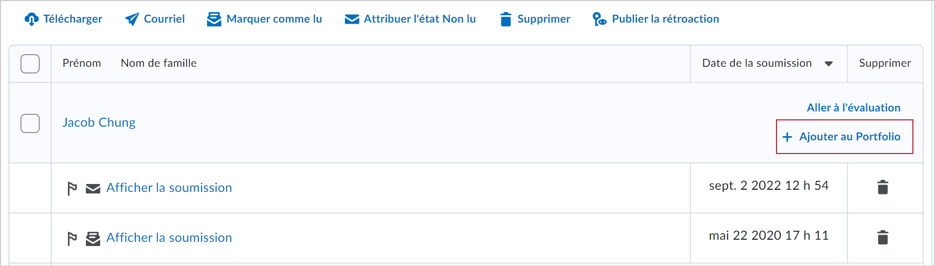Open Jacob Chung's name link

click(99, 122)
